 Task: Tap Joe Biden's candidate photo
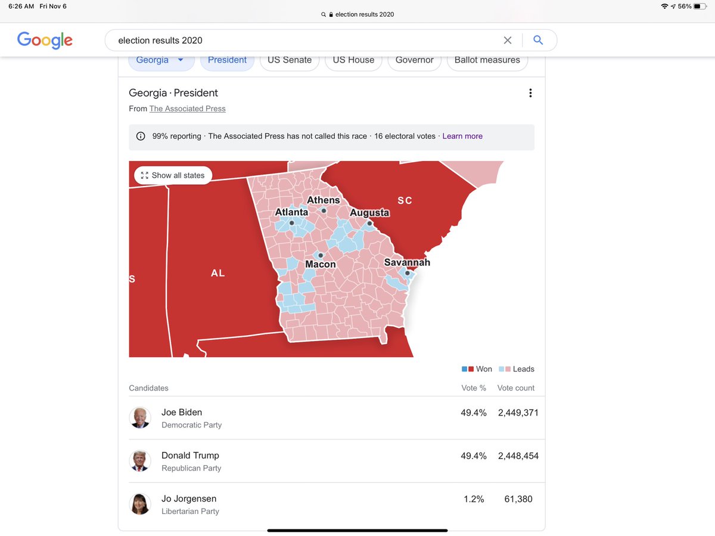tap(140, 417)
